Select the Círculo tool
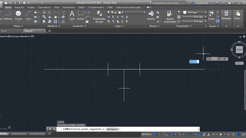 point(18,15)
